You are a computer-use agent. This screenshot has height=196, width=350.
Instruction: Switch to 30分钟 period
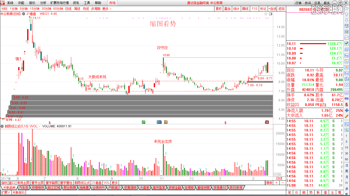click(x=46, y=9)
